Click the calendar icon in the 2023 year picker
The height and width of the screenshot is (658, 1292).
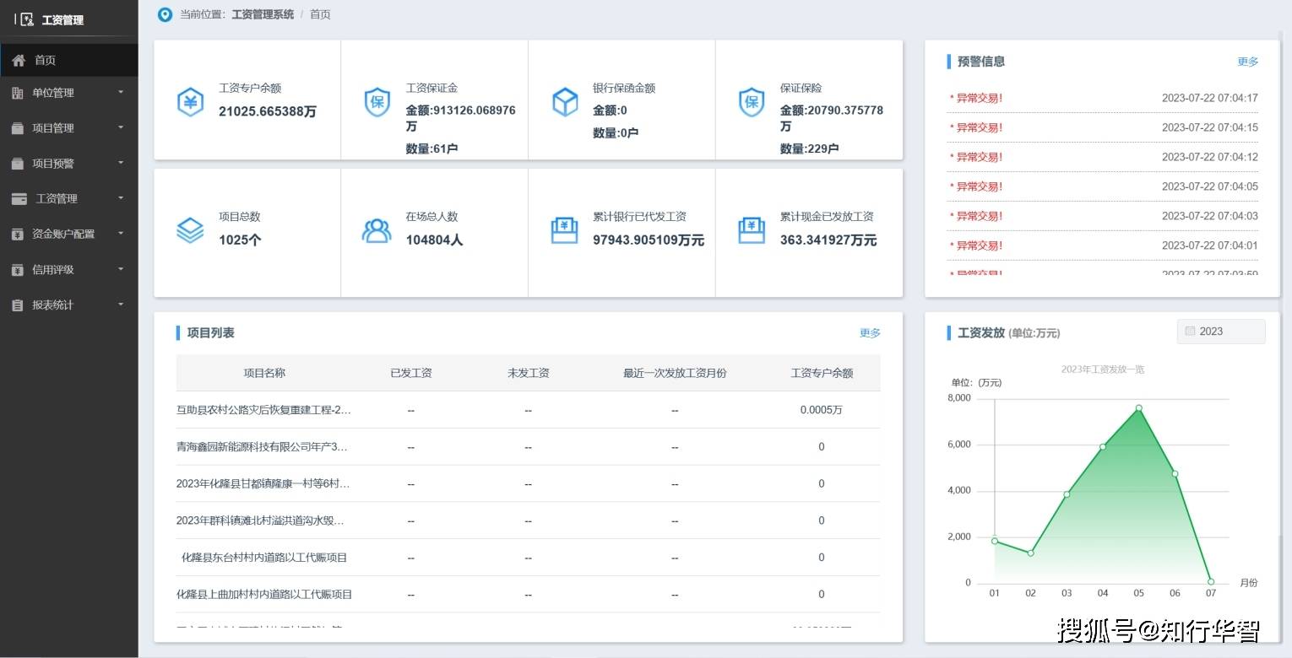point(1191,332)
